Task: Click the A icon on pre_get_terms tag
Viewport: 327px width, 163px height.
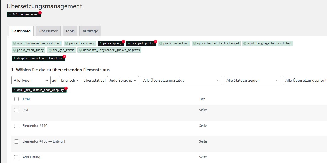Action: (x=50, y=50)
